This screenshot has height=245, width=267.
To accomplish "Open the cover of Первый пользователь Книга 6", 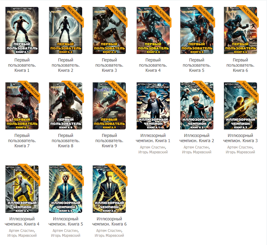I will pyautogui.click(x=240, y=30).
